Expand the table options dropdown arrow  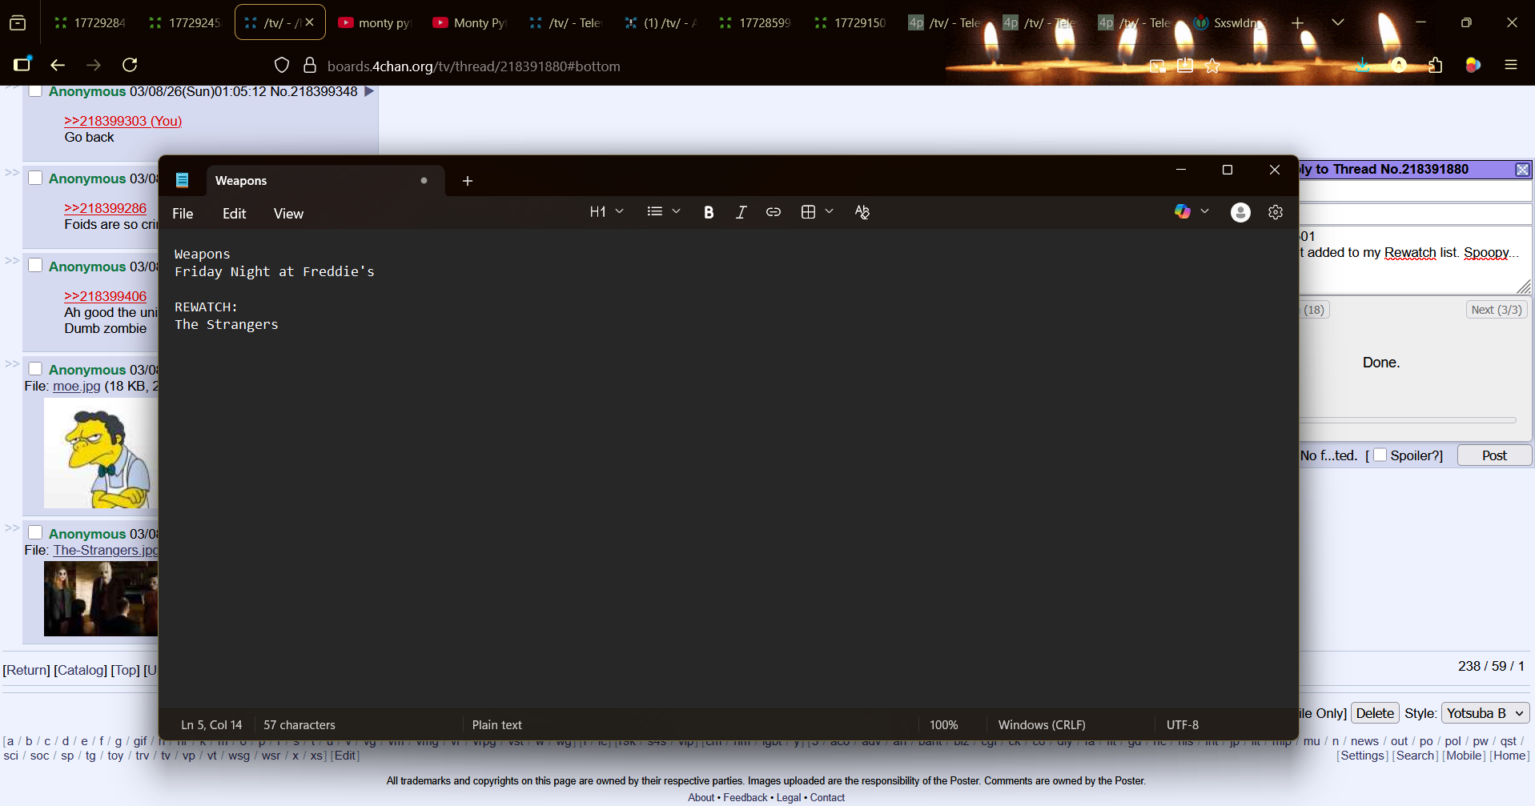pos(830,212)
